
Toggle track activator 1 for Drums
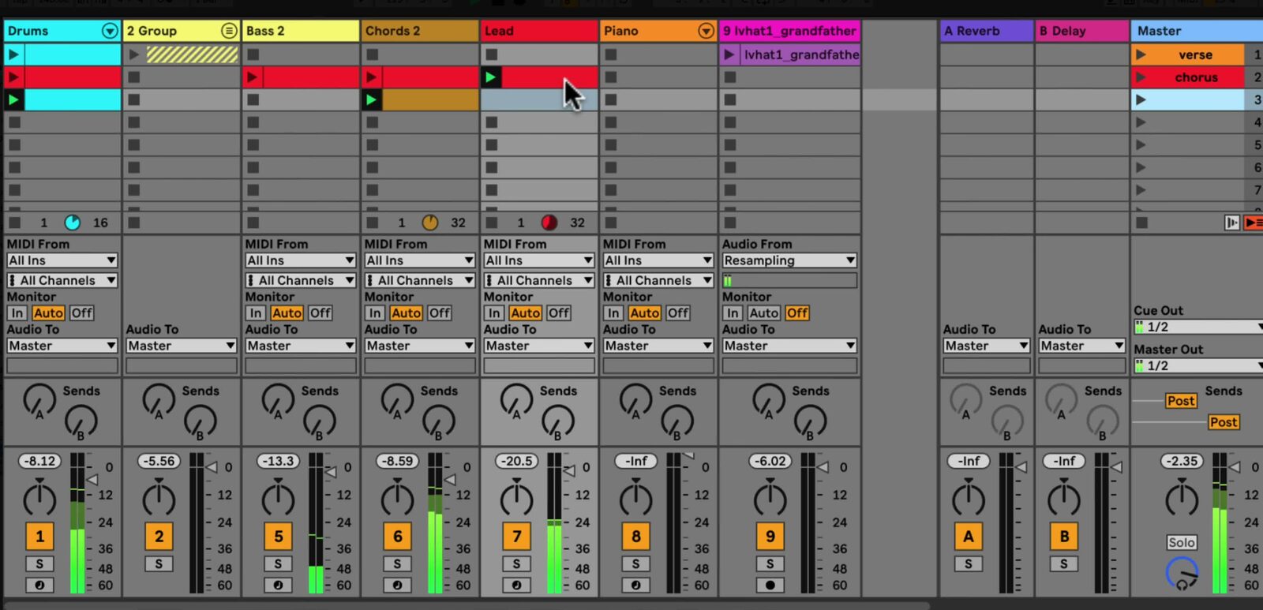point(39,537)
